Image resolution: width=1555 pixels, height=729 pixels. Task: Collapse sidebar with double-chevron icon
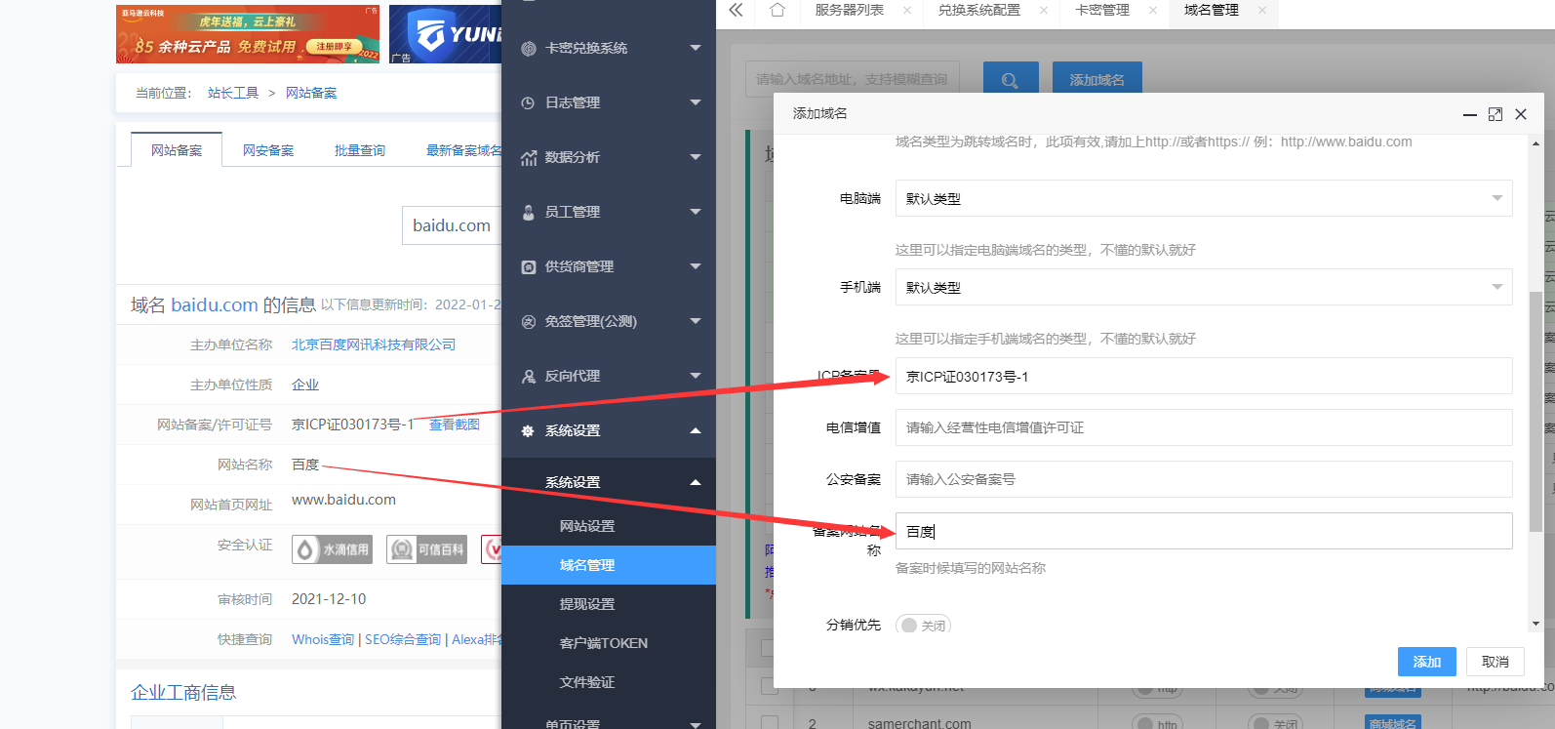click(736, 10)
